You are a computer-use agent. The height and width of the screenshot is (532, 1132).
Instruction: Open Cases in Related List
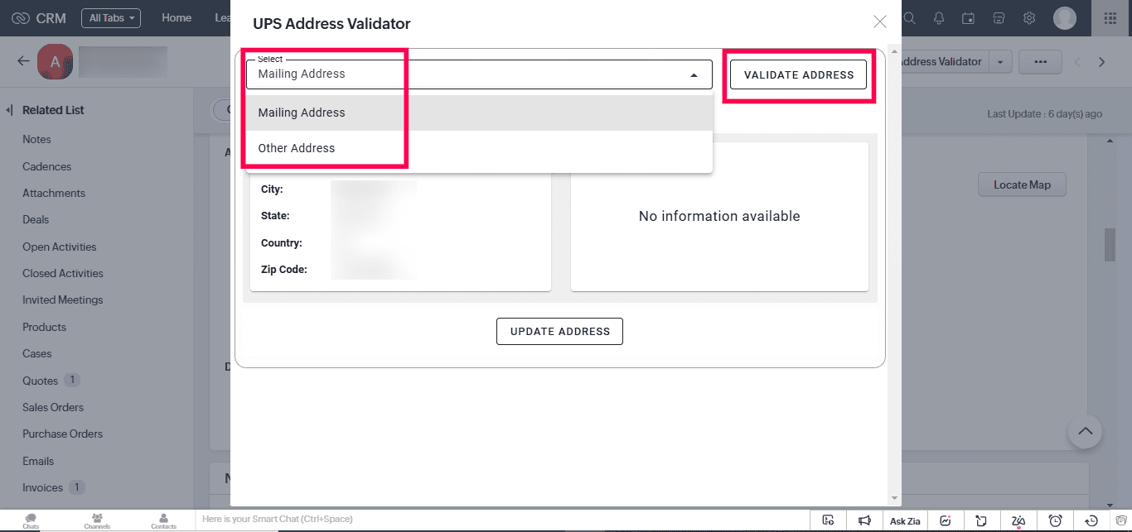37,353
